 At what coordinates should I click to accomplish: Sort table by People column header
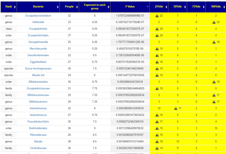[69, 6]
